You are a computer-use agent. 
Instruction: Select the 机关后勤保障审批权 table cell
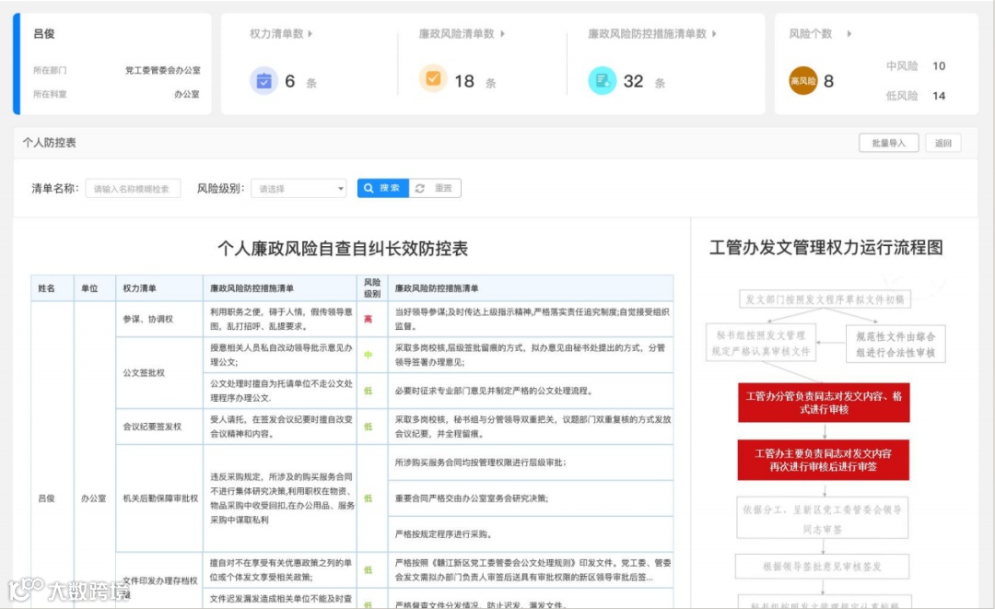(160, 498)
